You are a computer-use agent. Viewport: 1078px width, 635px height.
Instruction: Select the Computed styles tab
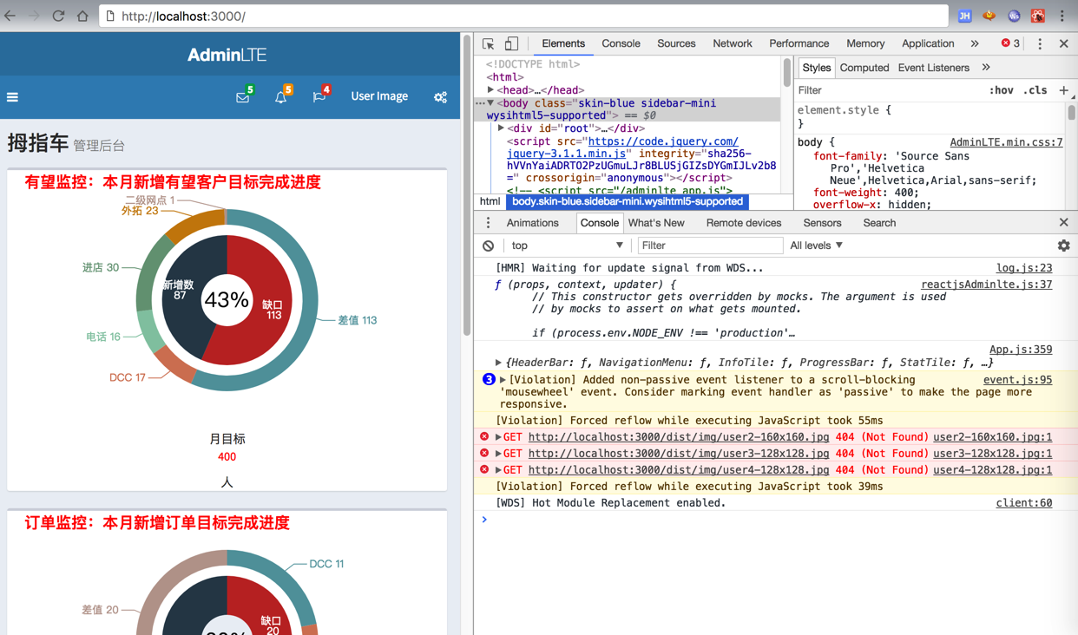point(864,68)
